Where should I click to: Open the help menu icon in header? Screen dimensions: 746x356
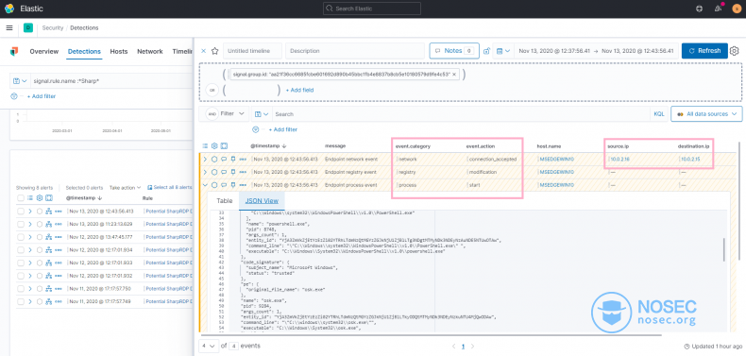pos(699,8)
